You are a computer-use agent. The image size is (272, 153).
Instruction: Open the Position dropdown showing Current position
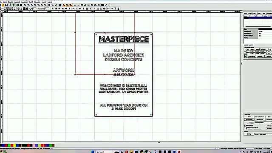pyautogui.click(x=263, y=123)
